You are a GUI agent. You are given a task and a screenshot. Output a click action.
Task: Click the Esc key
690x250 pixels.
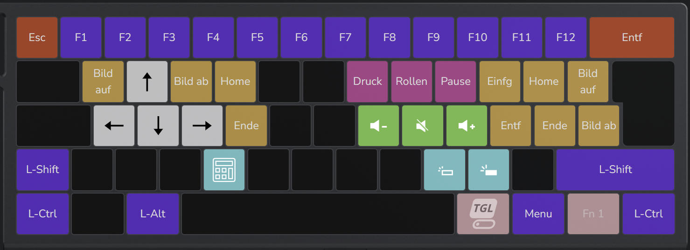tap(37, 37)
